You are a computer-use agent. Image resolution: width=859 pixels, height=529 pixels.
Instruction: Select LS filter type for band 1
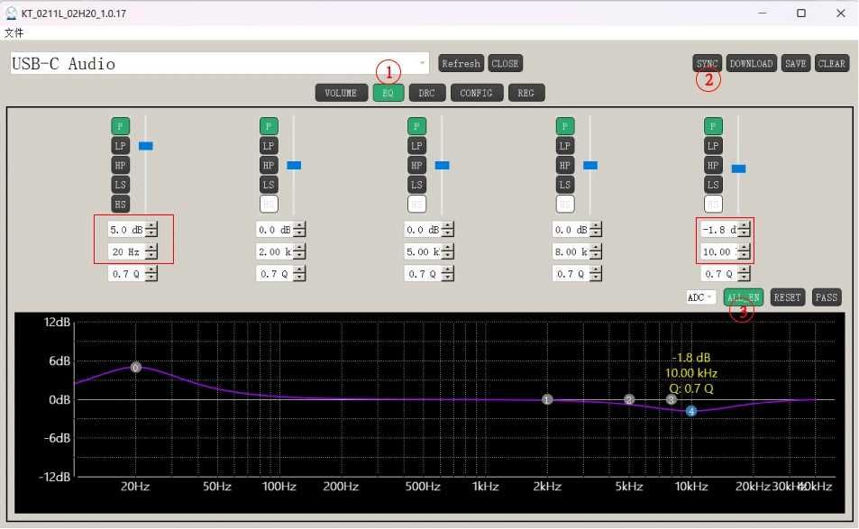pos(121,185)
